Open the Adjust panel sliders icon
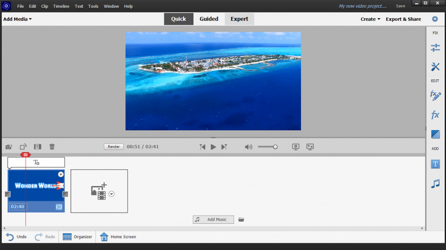This screenshot has width=446, height=250. (x=435, y=47)
